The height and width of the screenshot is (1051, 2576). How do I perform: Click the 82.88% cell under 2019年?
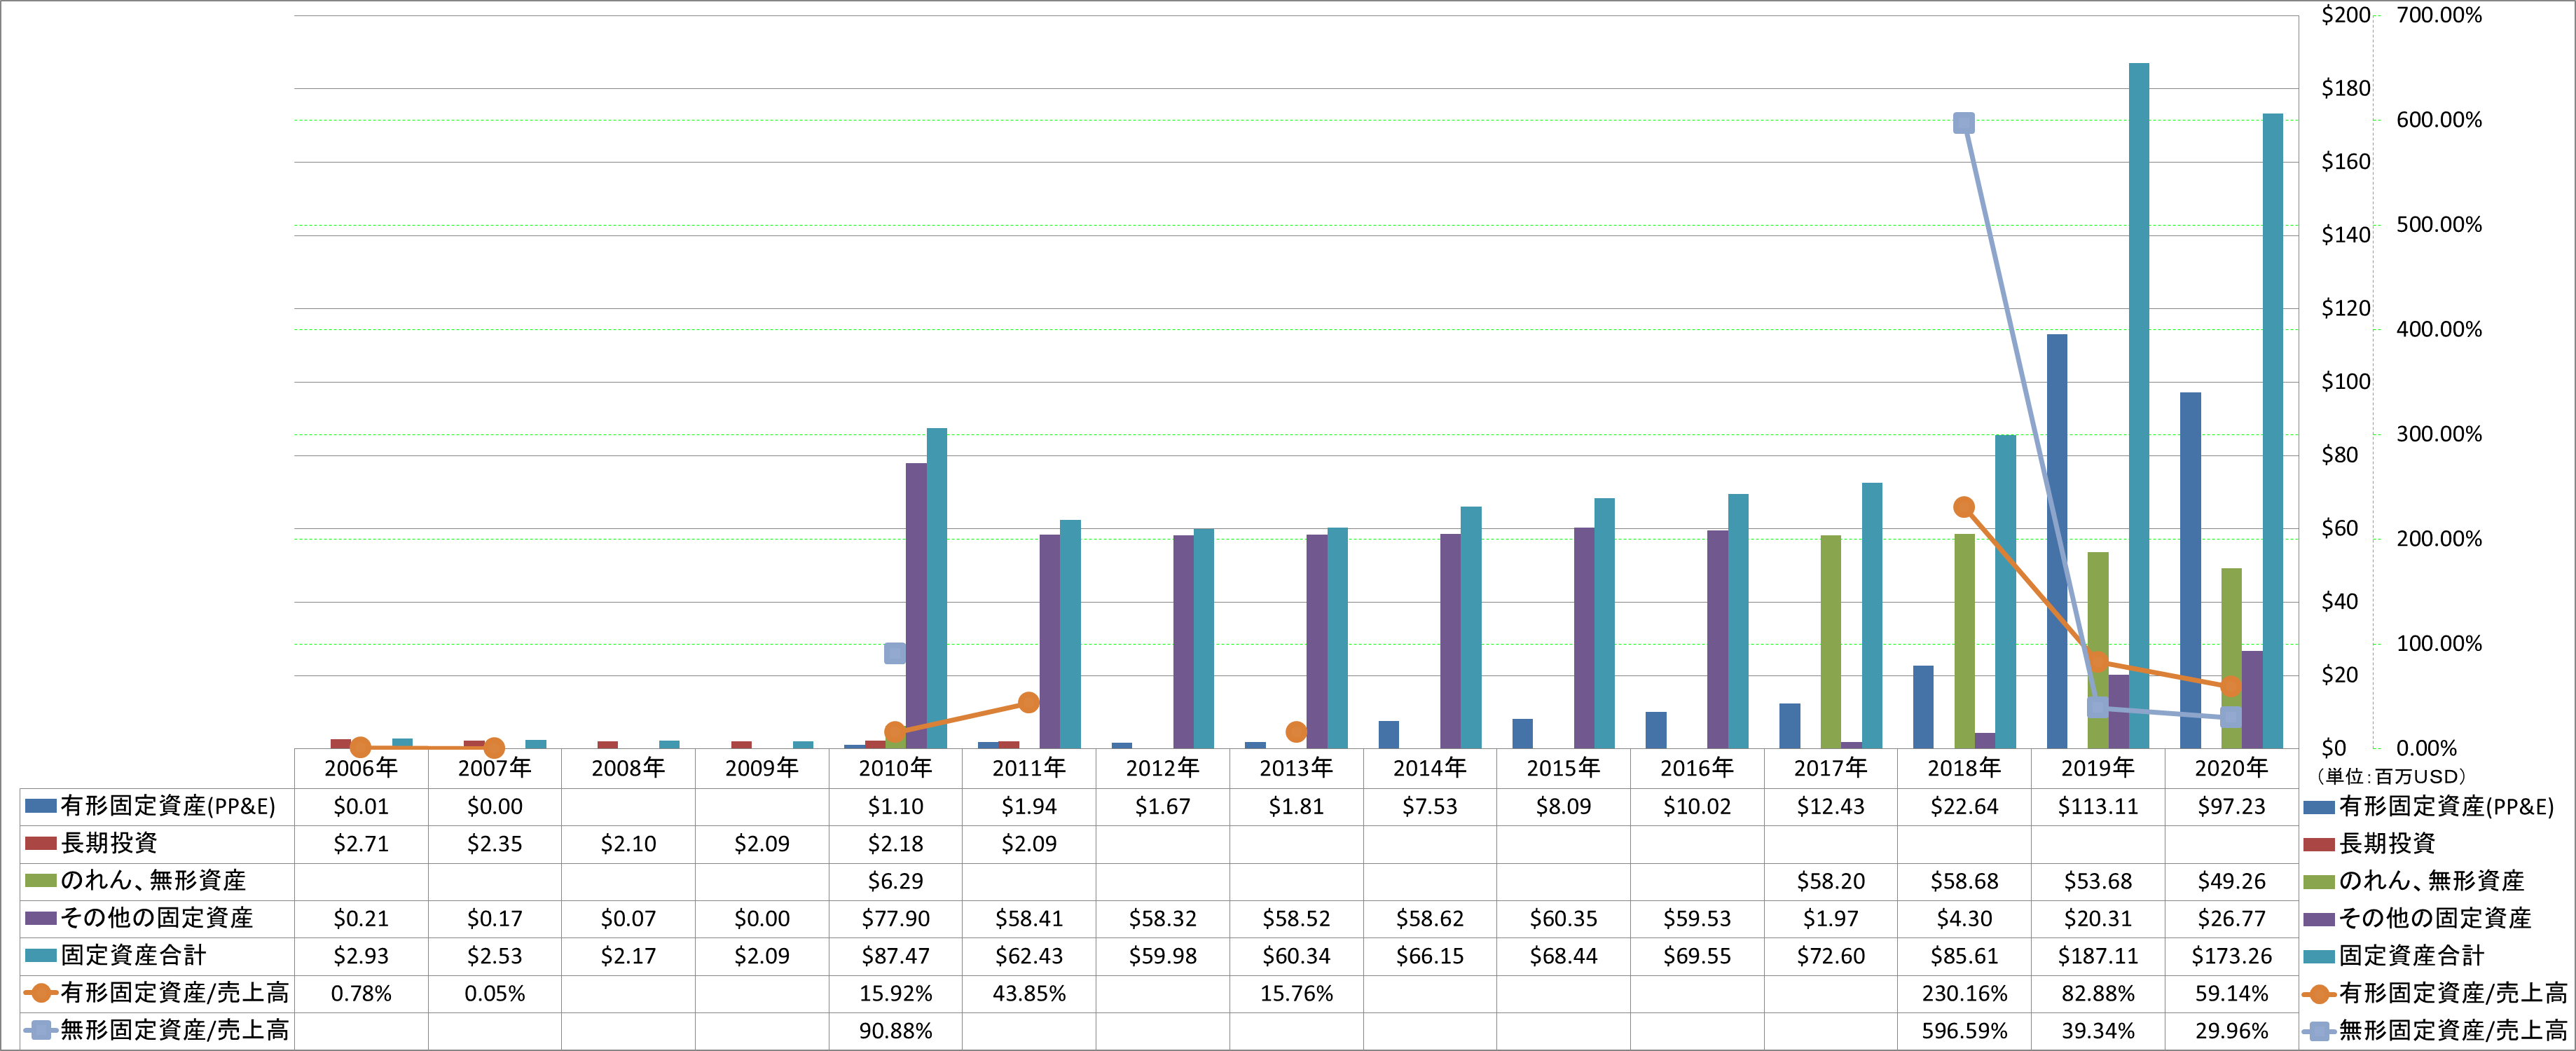click(x=2098, y=994)
